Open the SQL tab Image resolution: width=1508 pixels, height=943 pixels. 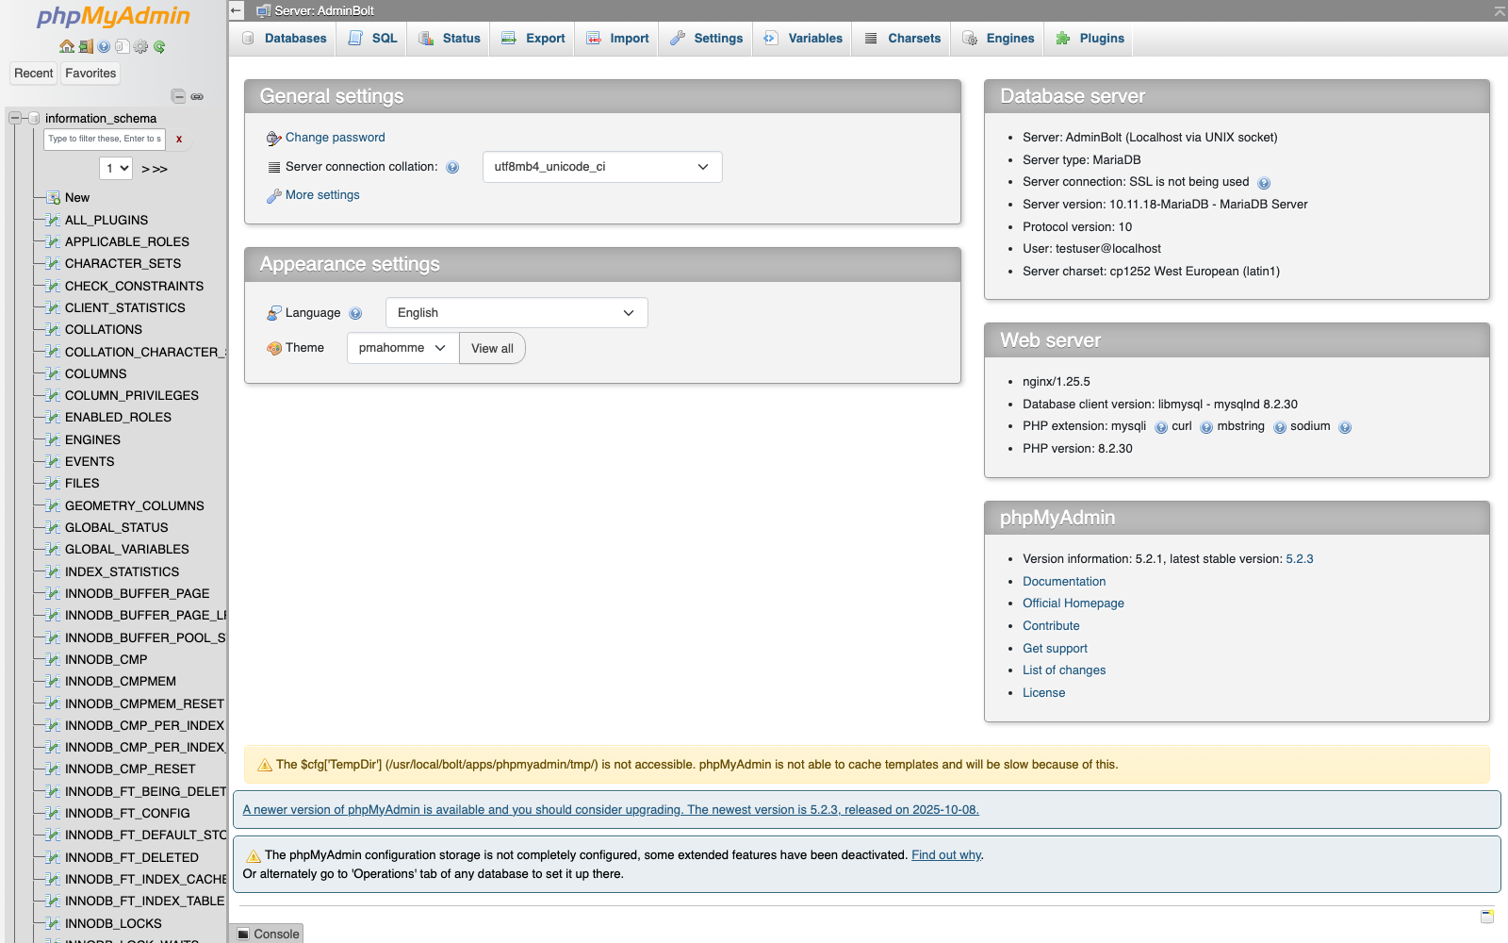(373, 39)
